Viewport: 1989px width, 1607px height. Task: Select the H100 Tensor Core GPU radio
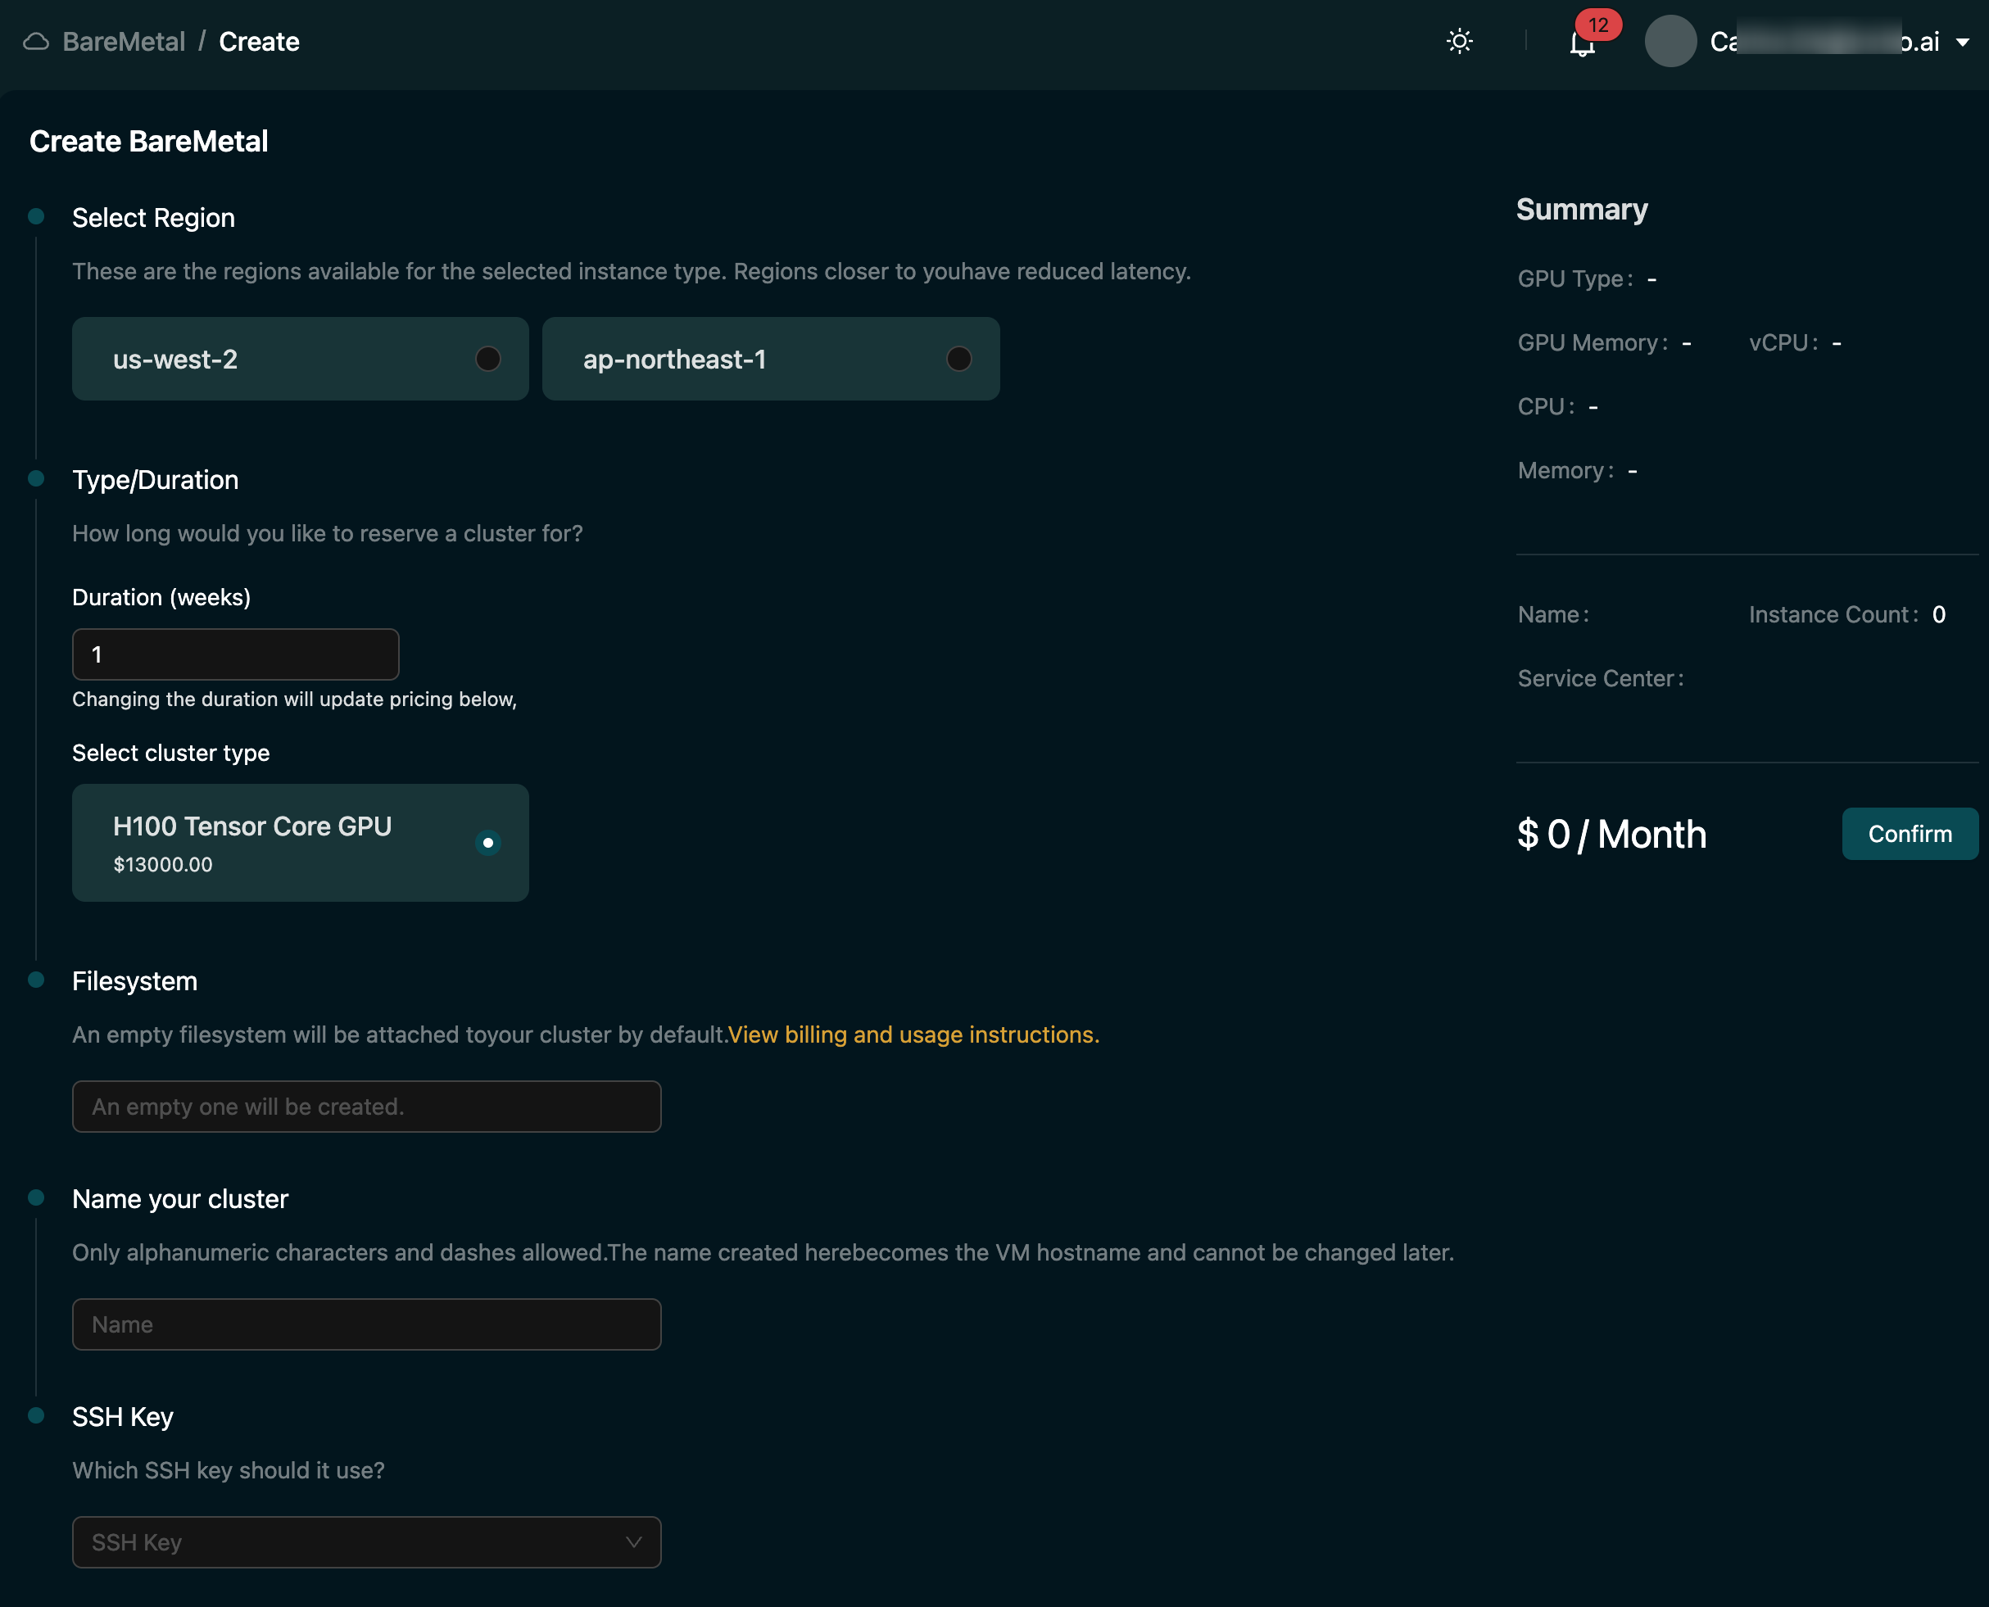(488, 842)
